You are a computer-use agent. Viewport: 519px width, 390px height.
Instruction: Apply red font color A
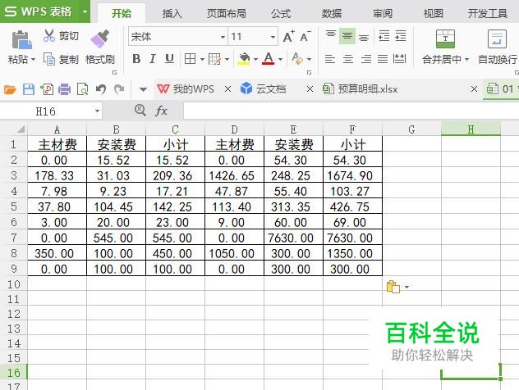(x=268, y=59)
